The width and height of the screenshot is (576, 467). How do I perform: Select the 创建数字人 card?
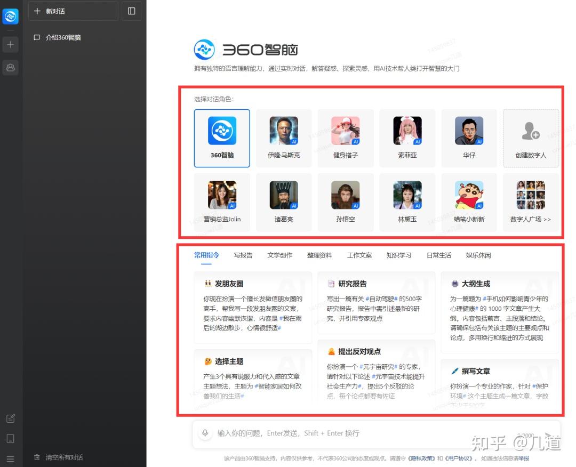tap(531, 138)
